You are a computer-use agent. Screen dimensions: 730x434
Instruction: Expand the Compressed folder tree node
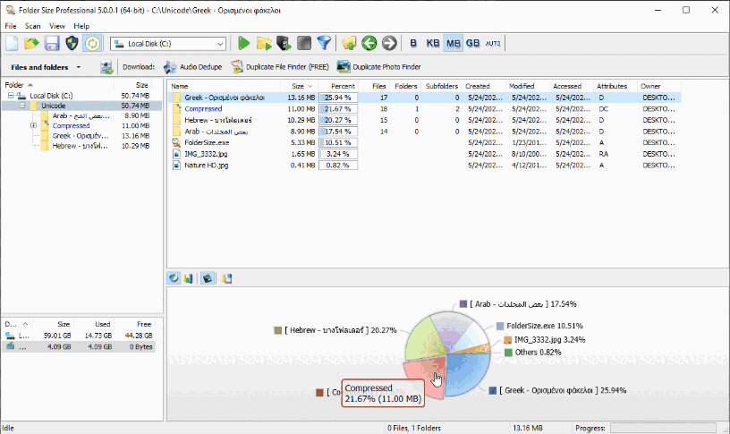33,126
